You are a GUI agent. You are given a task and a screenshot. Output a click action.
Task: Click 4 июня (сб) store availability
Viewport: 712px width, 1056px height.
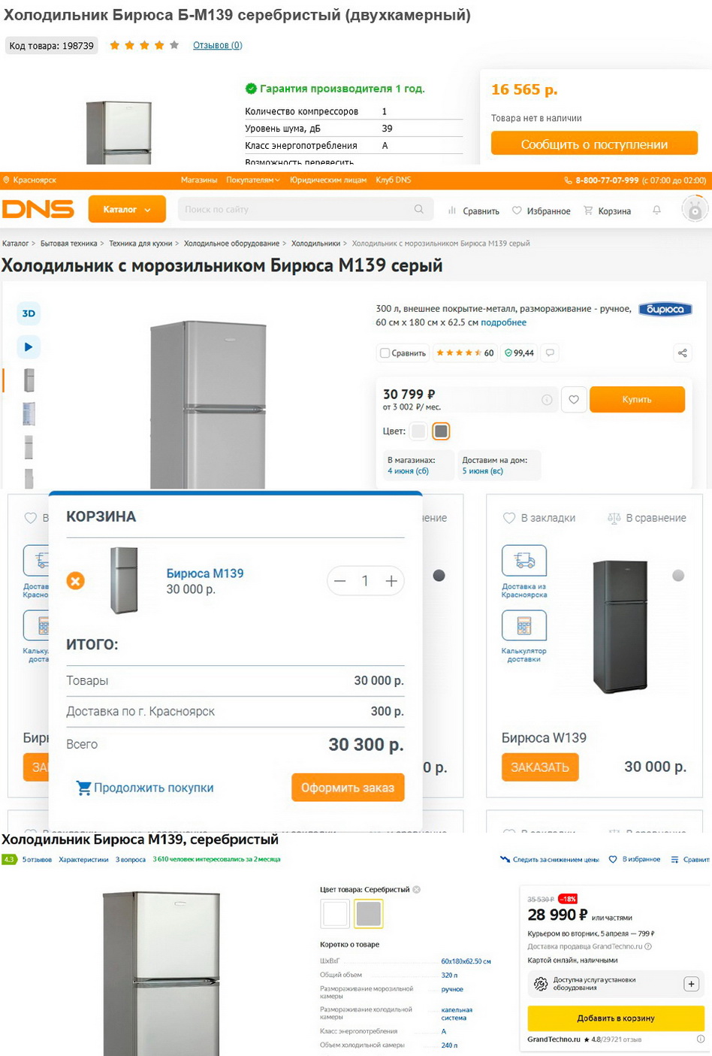pyautogui.click(x=408, y=471)
